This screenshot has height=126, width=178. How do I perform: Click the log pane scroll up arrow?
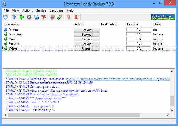tap(172, 71)
